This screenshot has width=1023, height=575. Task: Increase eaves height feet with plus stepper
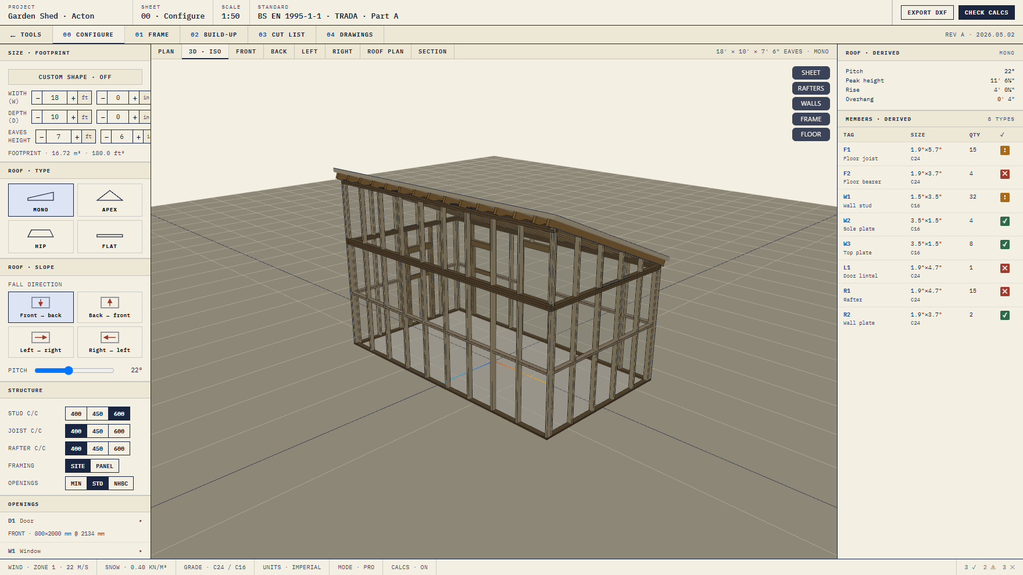[77, 137]
